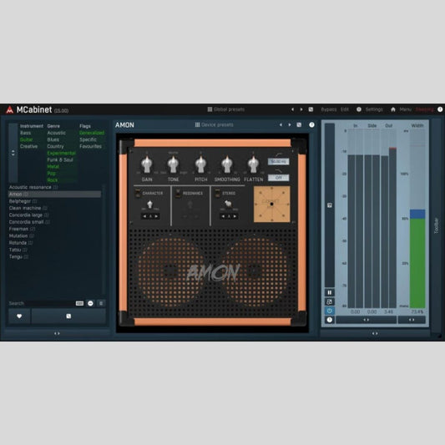
Task: Select the Freeman device
Action: (54, 229)
